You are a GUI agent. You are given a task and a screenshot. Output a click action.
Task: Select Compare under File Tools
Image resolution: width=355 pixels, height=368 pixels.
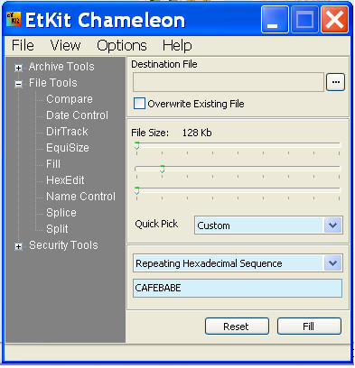click(x=70, y=99)
